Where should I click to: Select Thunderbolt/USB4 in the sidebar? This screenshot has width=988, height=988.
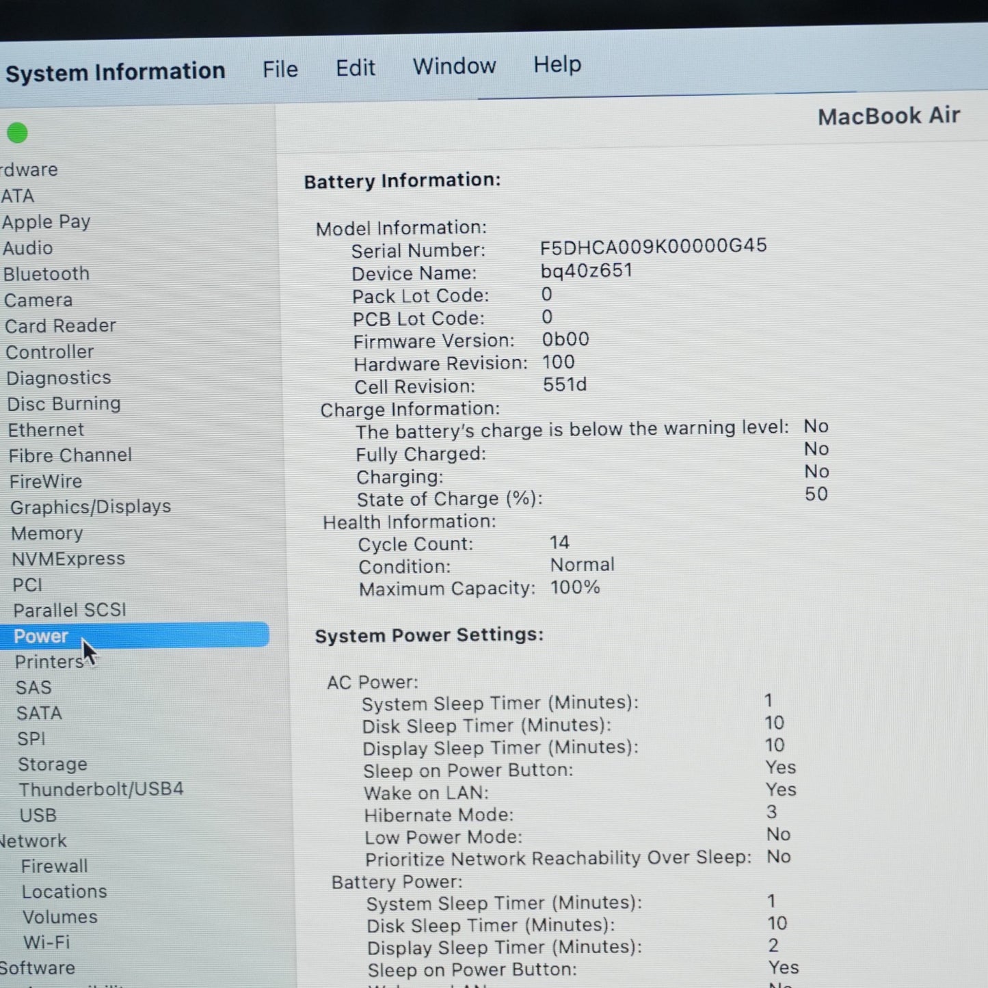(101, 790)
